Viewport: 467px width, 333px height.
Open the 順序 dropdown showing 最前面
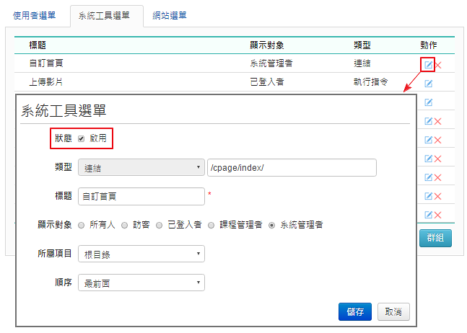point(141,283)
